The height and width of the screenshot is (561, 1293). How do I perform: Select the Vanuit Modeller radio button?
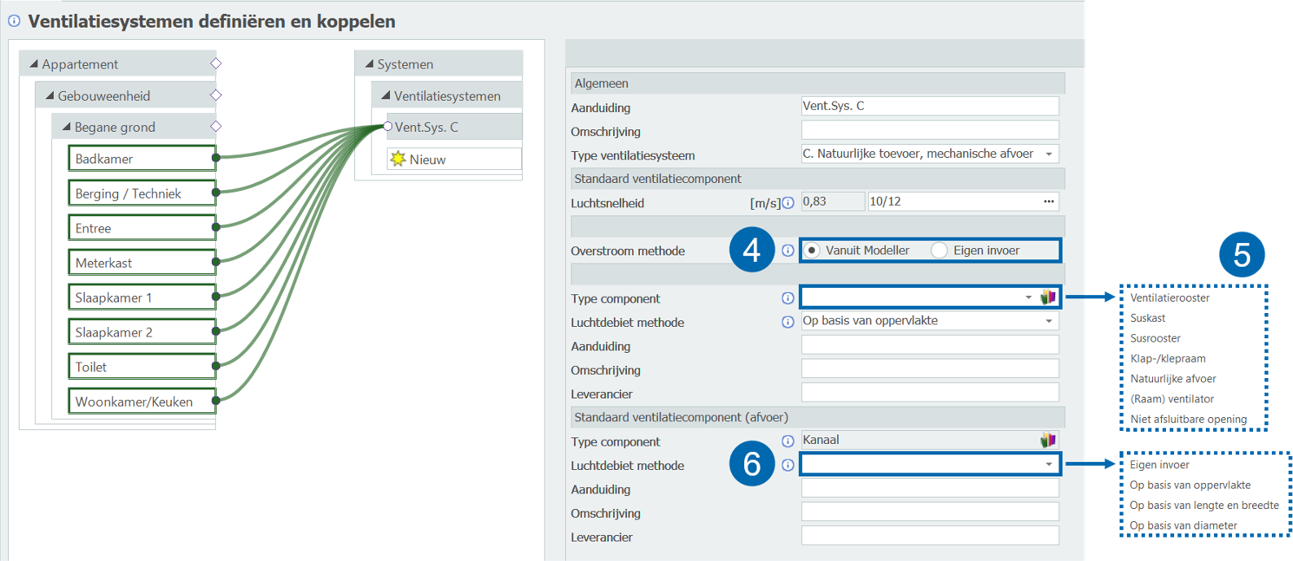[x=812, y=250]
